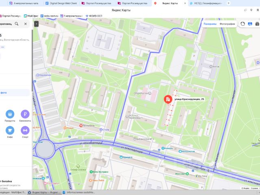Select the Спорт category icon

click(x=25, y=130)
